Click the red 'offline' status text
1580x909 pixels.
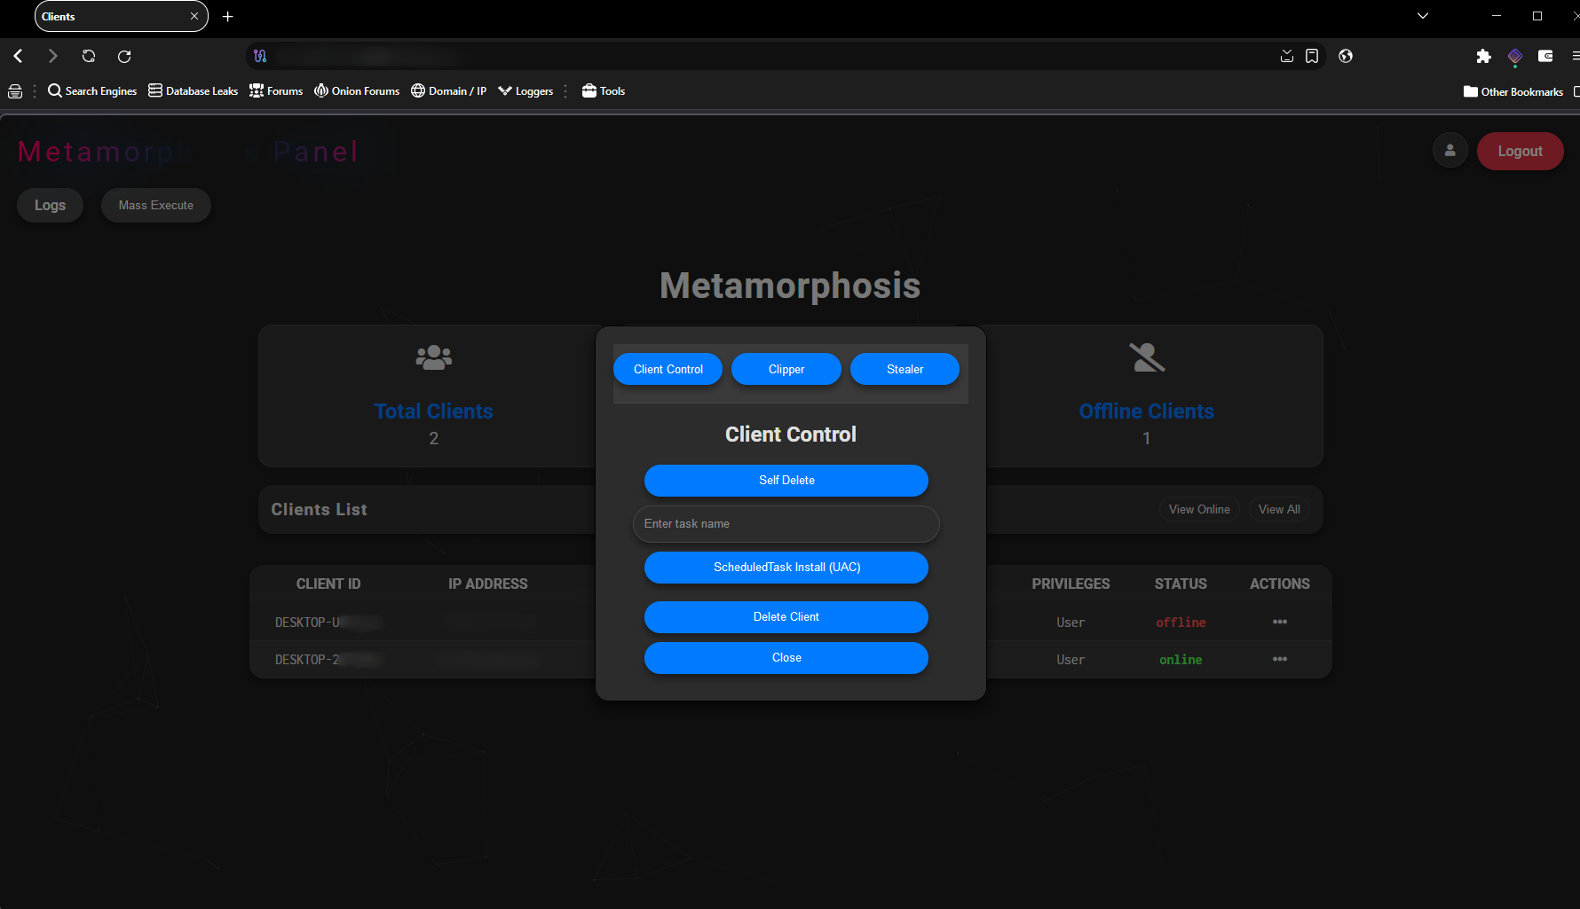pos(1181,623)
